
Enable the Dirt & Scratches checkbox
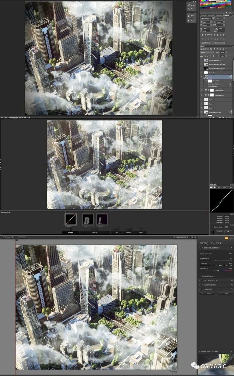[202, 281]
